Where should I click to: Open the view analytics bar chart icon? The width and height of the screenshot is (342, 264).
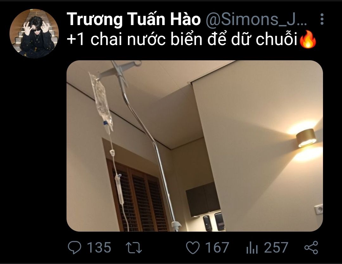click(252, 249)
